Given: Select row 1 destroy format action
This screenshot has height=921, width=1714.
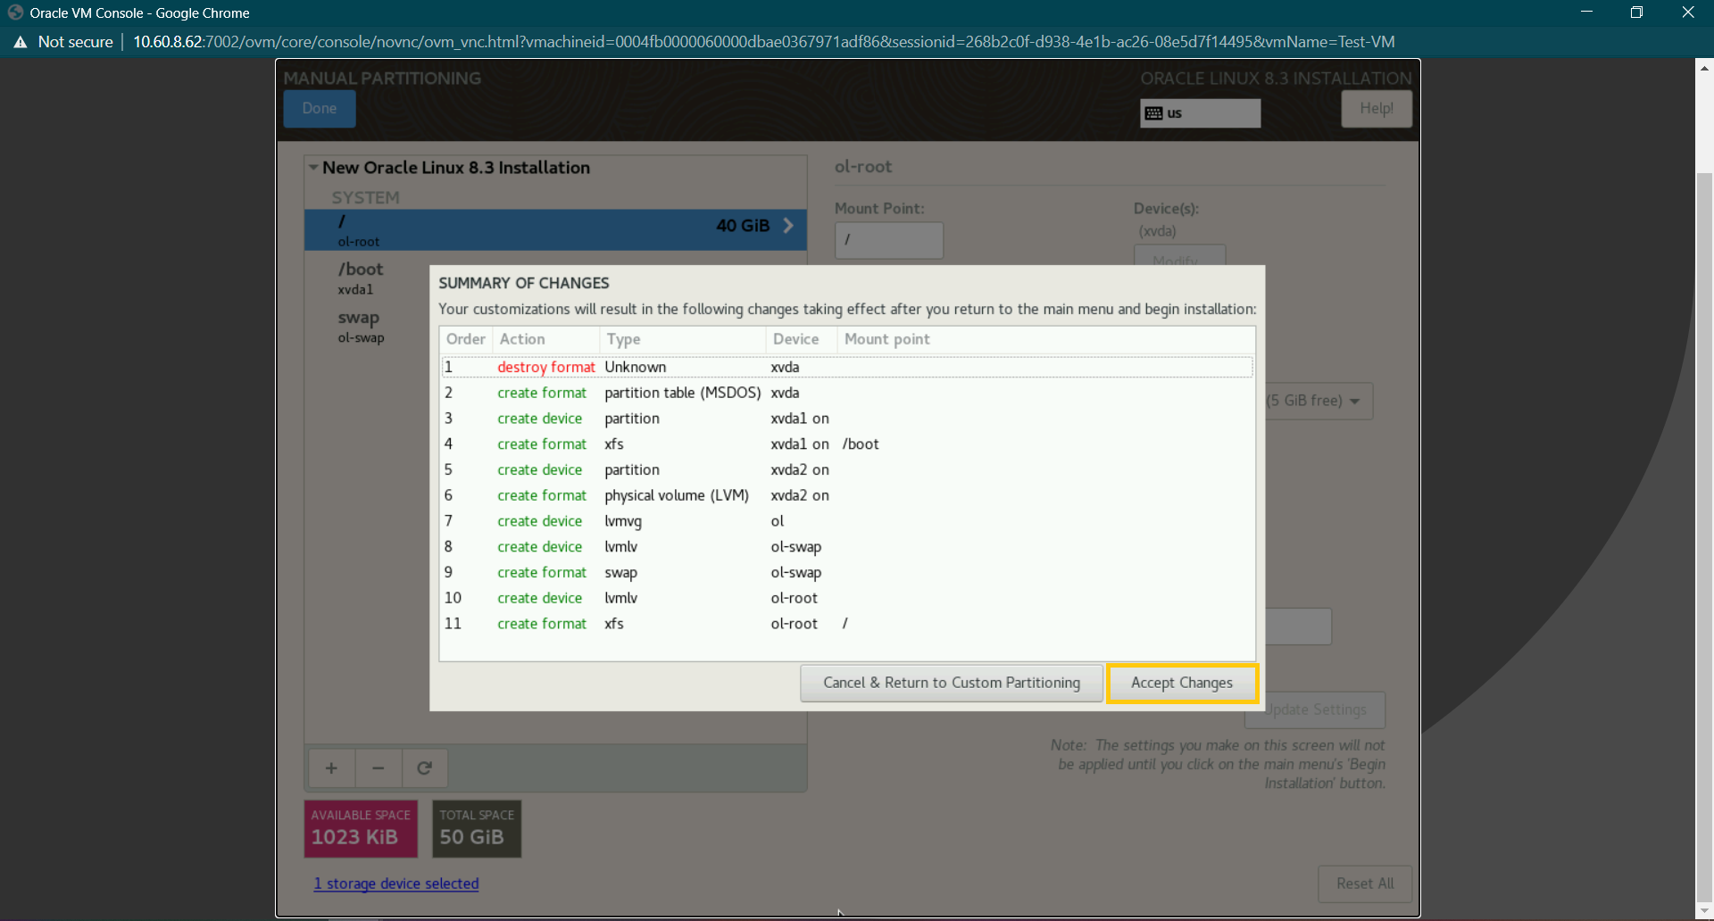Looking at the screenshot, I should [847, 367].
